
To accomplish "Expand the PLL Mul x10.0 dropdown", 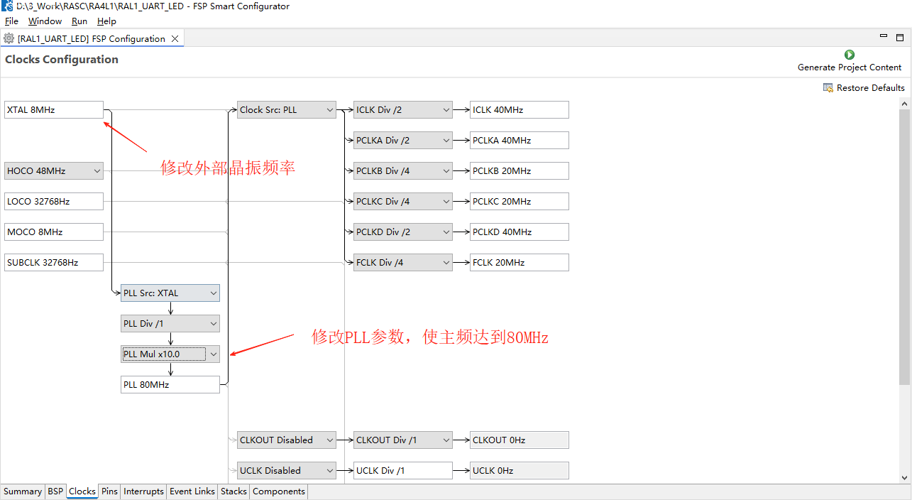I will tap(170, 354).
